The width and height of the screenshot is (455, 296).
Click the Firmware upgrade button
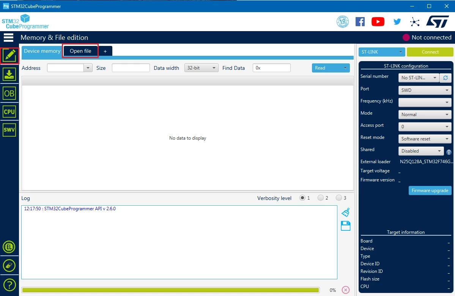pos(430,191)
